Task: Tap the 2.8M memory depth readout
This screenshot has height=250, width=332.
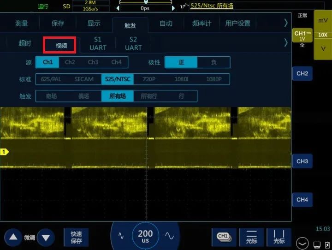Action: click(x=91, y=3)
